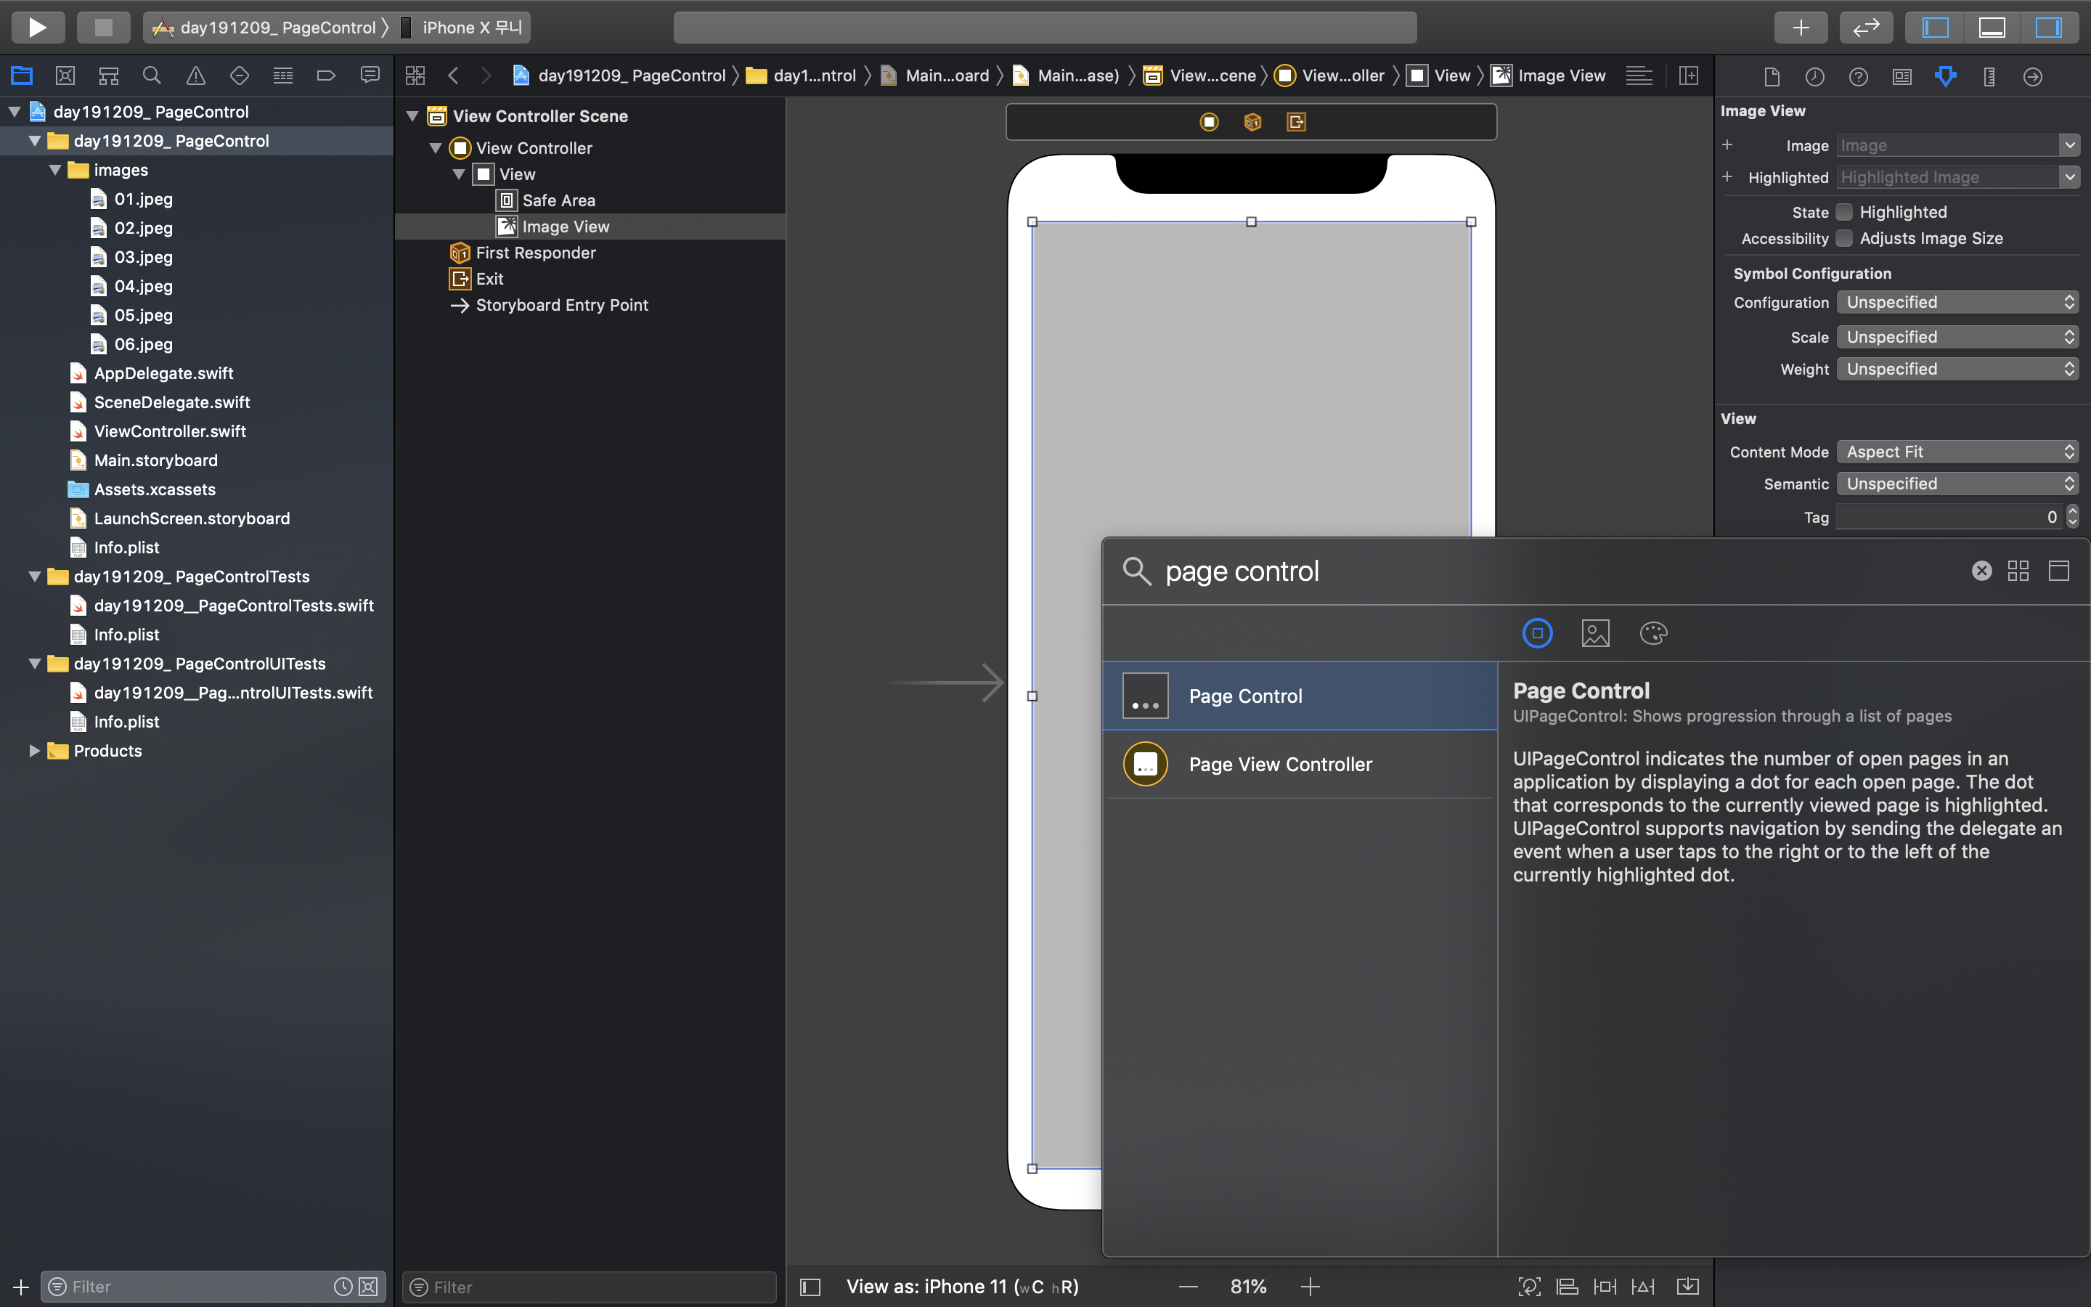Select Color palette tab in Library popup
Viewport: 2091px width, 1307px height.
1653,634
